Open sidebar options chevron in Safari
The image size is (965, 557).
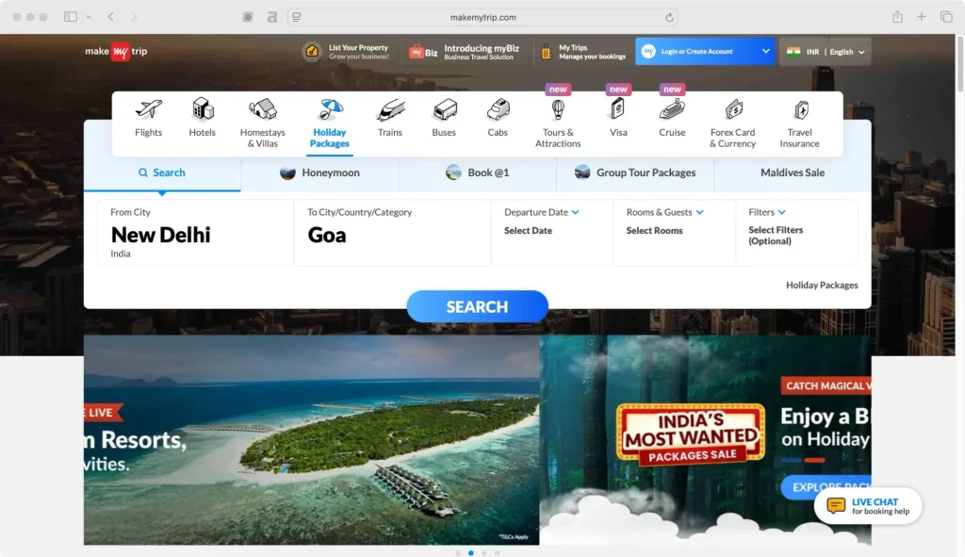pyautogui.click(x=89, y=17)
